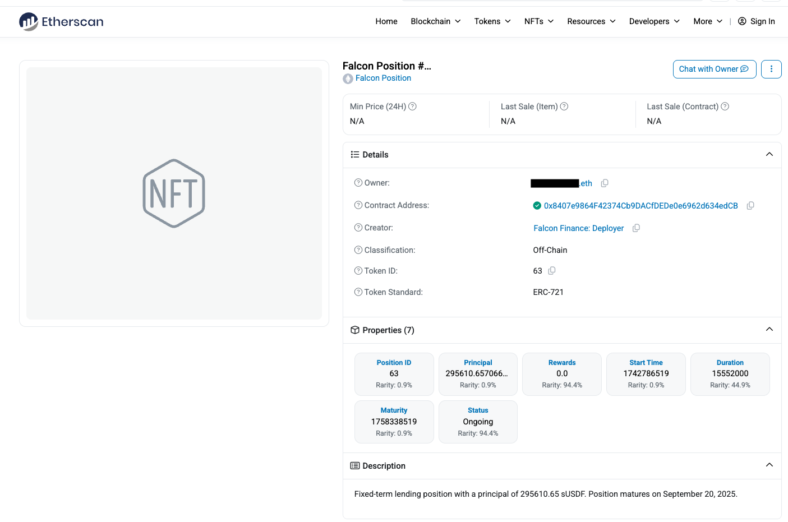Select the Start Time property card

pos(646,374)
